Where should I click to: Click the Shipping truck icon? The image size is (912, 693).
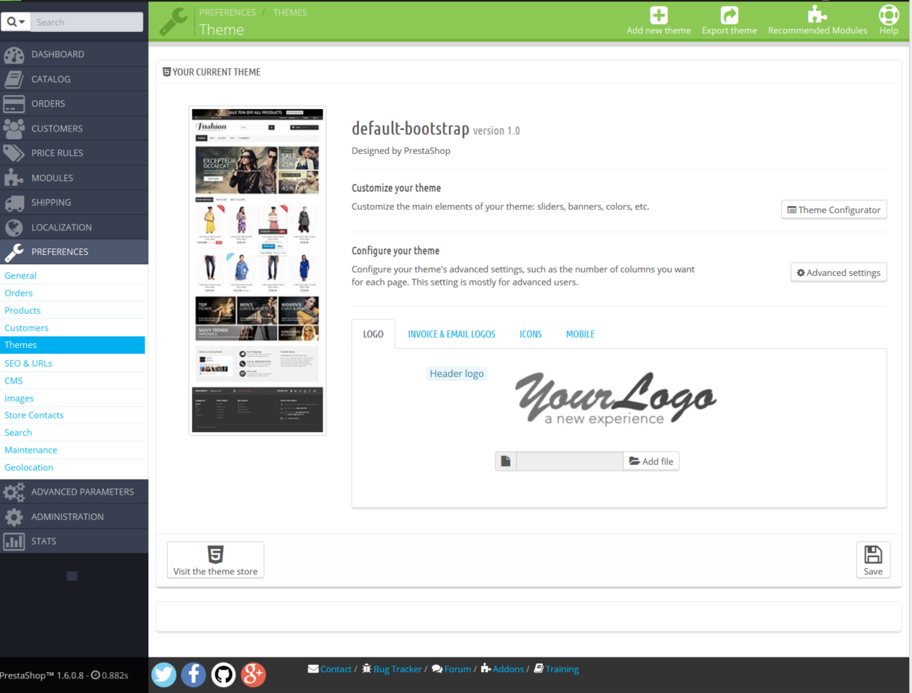pos(14,203)
